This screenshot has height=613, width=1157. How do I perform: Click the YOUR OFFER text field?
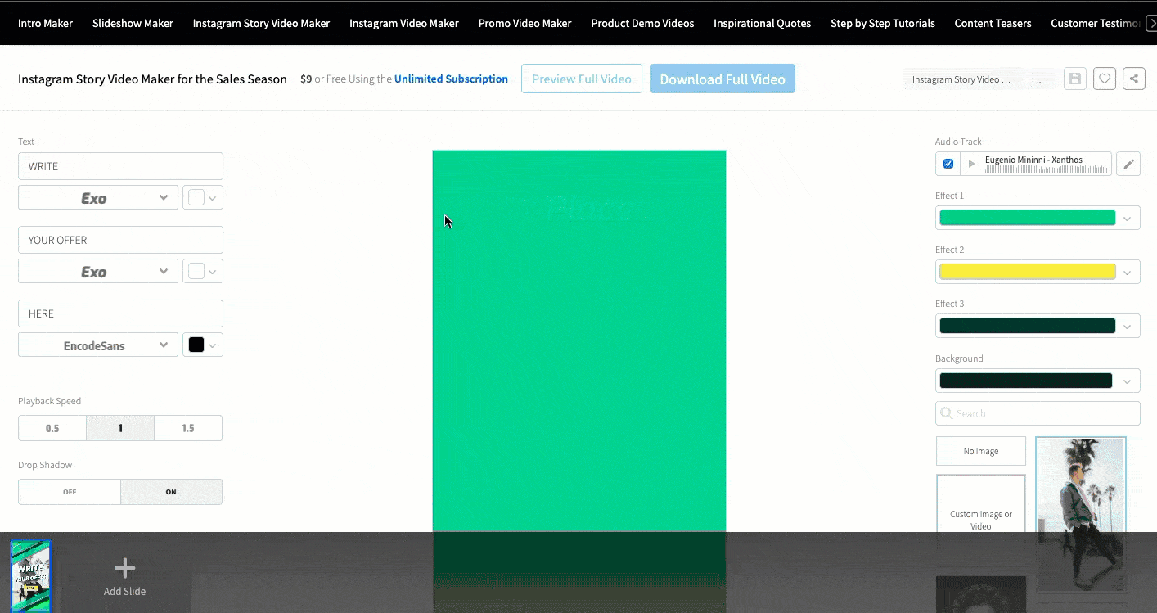[x=120, y=240]
